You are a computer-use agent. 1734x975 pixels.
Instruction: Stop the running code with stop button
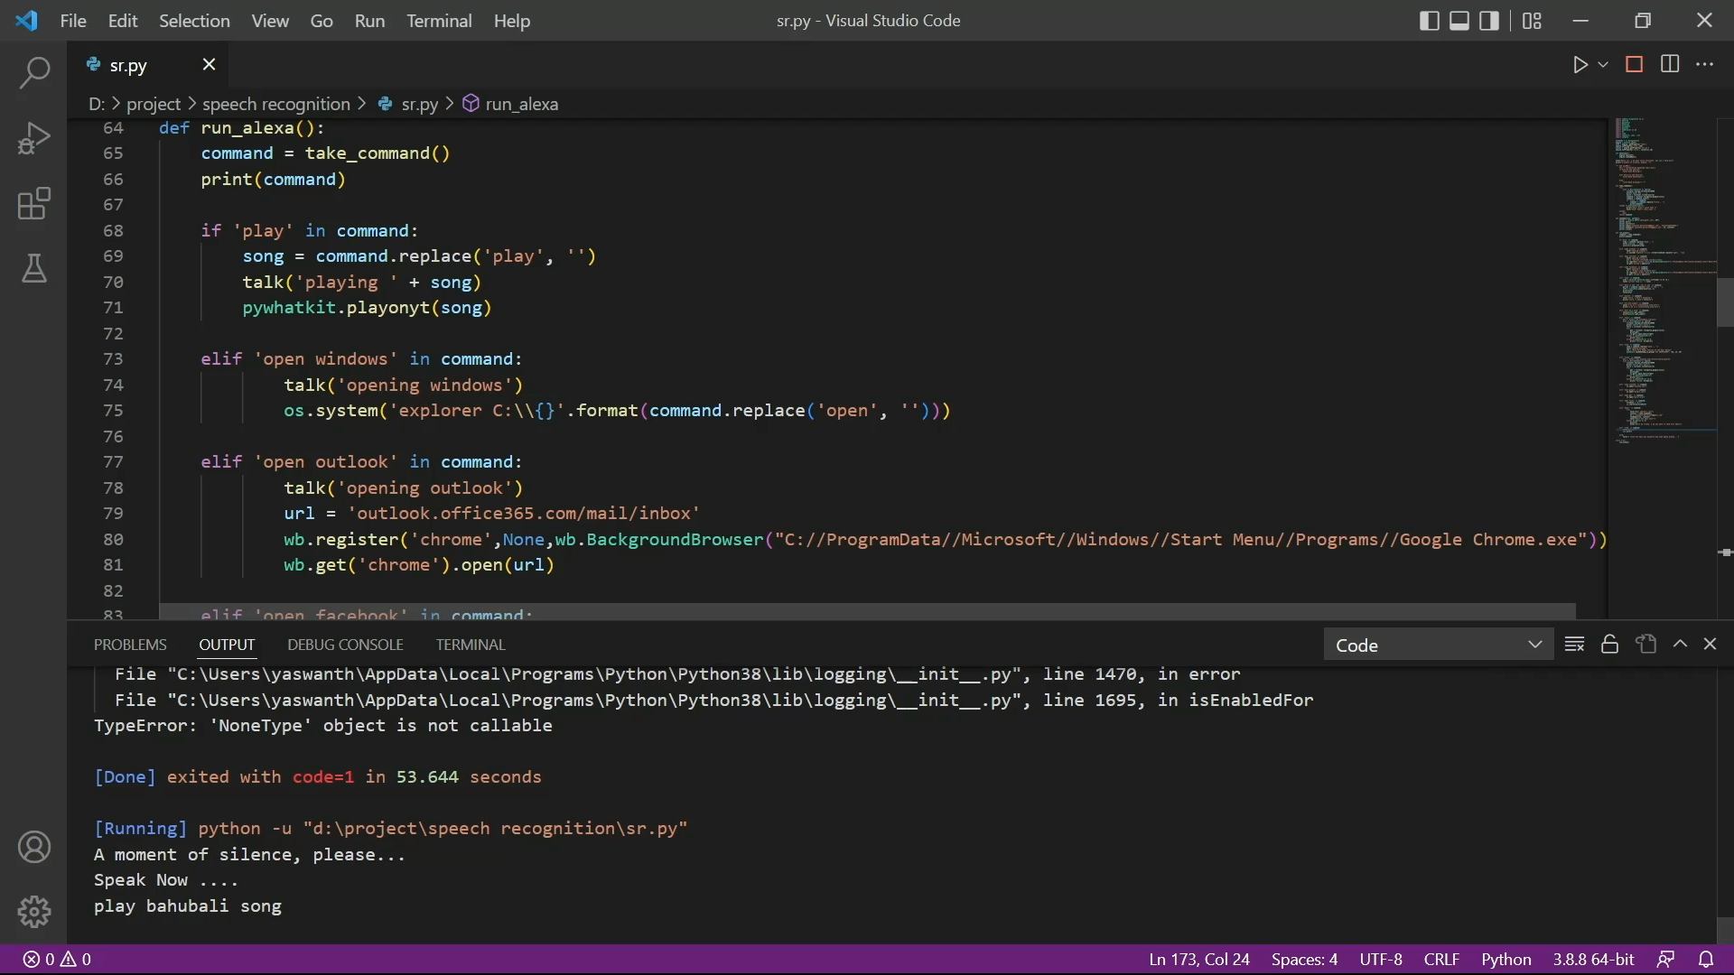pos(1634,65)
